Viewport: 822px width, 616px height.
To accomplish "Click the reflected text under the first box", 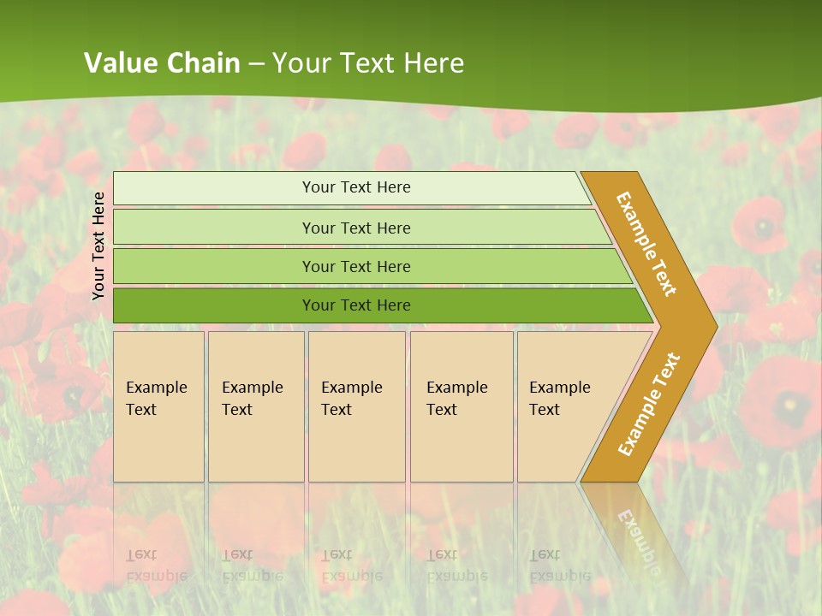I will 156,565.
